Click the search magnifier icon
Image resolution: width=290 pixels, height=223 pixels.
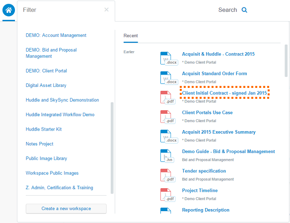click(x=244, y=10)
